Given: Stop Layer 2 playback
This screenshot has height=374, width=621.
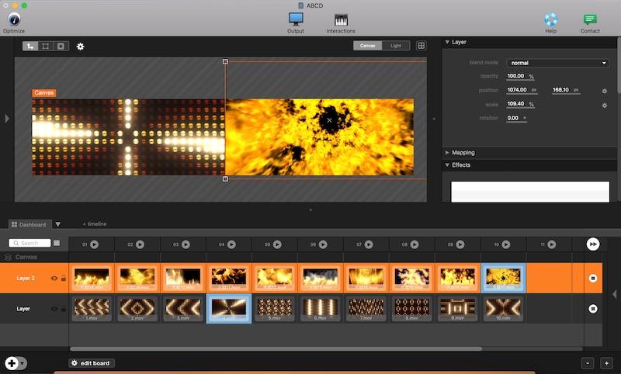Looking at the screenshot, I should click(593, 279).
